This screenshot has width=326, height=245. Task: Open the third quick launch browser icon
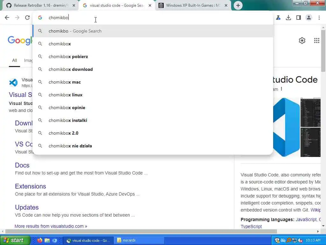54,241
